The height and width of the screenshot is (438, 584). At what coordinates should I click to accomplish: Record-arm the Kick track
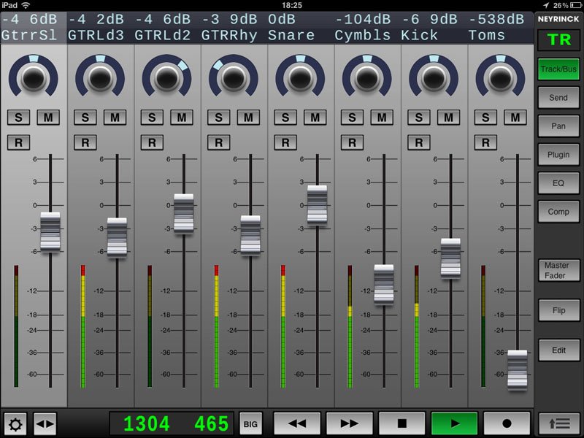pos(418,142)
